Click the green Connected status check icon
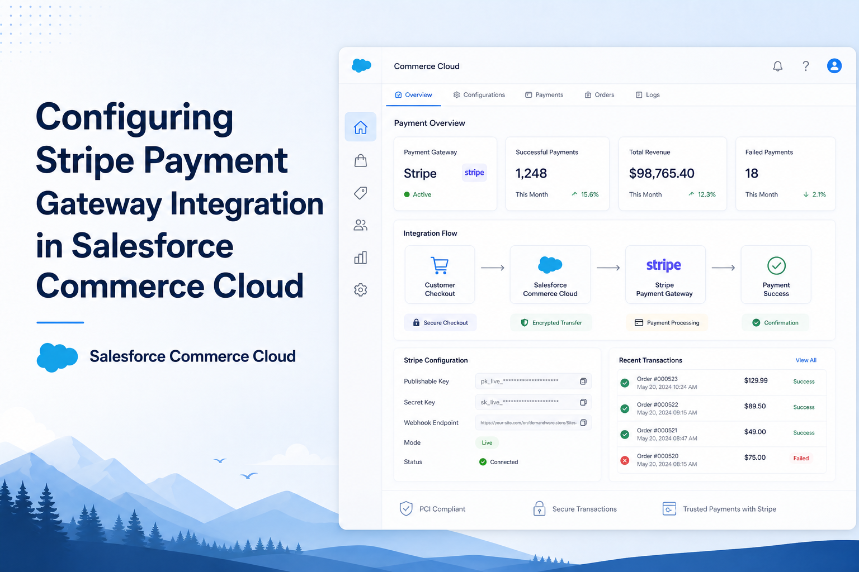Image resolution: width=859 pixels, height=572 pixels. 483,462
